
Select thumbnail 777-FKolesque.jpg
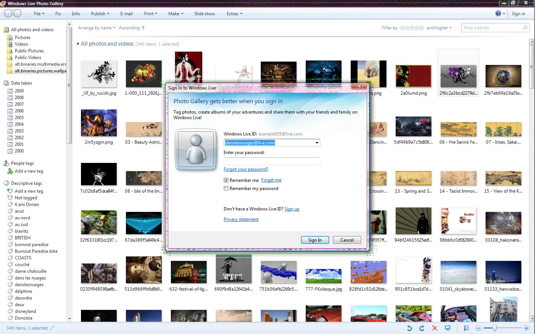coord(323,276)
